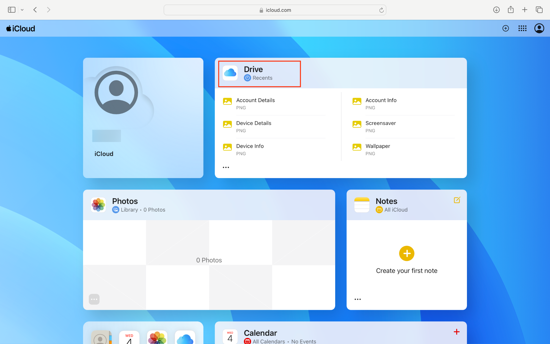550x344 pixels.
Task: Open Contacts from the apps tile
Action: [101, 337]
